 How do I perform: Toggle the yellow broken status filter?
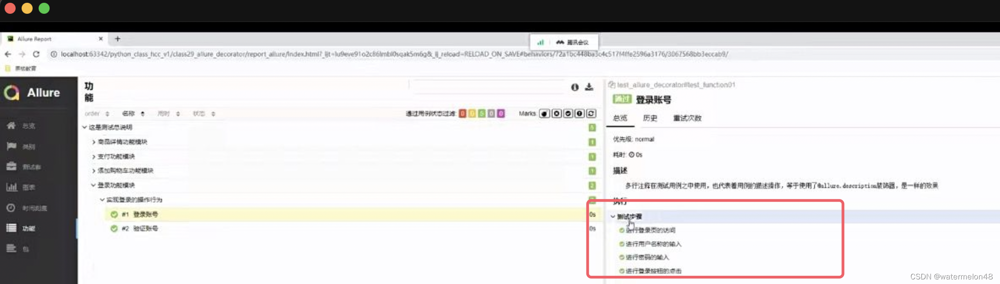click(472, 114)
